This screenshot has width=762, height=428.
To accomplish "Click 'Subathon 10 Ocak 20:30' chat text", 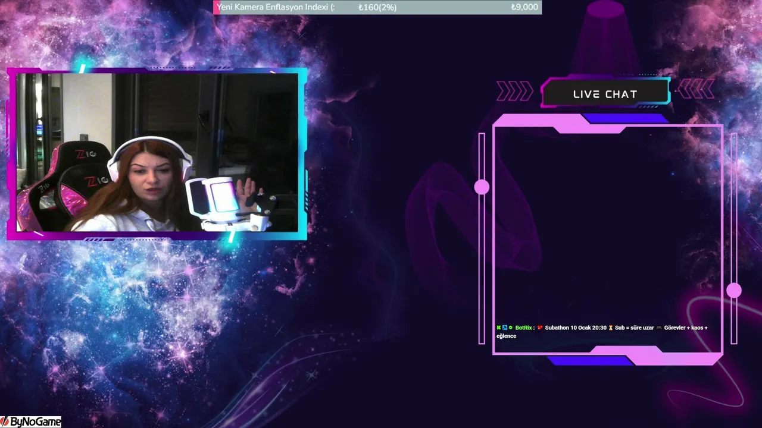I will (x=576, y=328).
